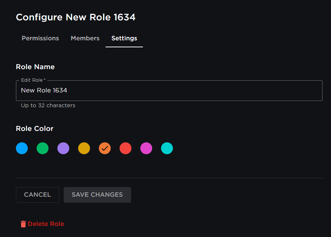
Task: Click inside the Edit Role name field
Action: pos(169,90)
